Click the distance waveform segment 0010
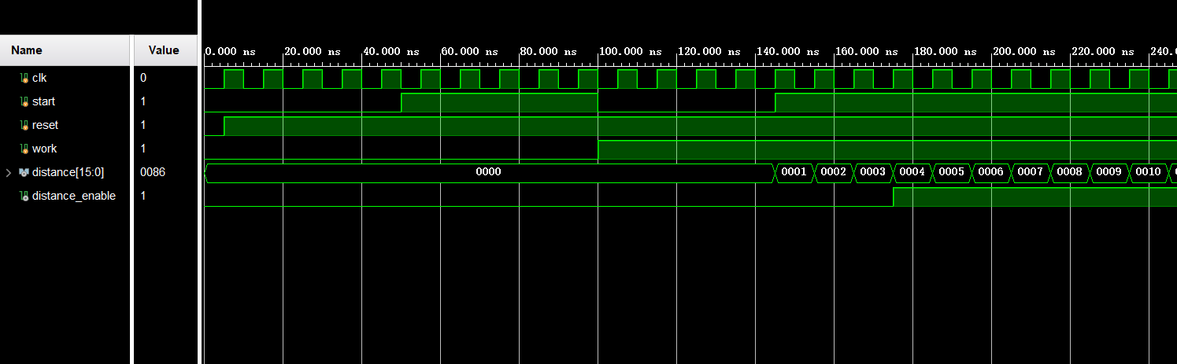Image resolution: width=1177 pixels, height=364 pixels. [1149, 172]
